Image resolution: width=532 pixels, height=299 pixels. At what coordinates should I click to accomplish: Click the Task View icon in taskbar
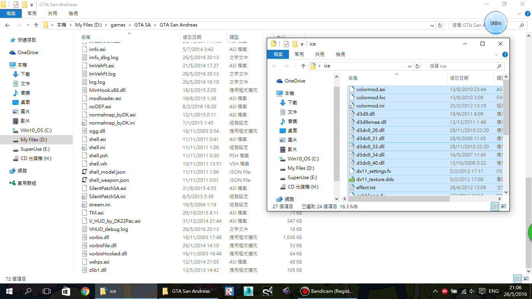(47, 291)
